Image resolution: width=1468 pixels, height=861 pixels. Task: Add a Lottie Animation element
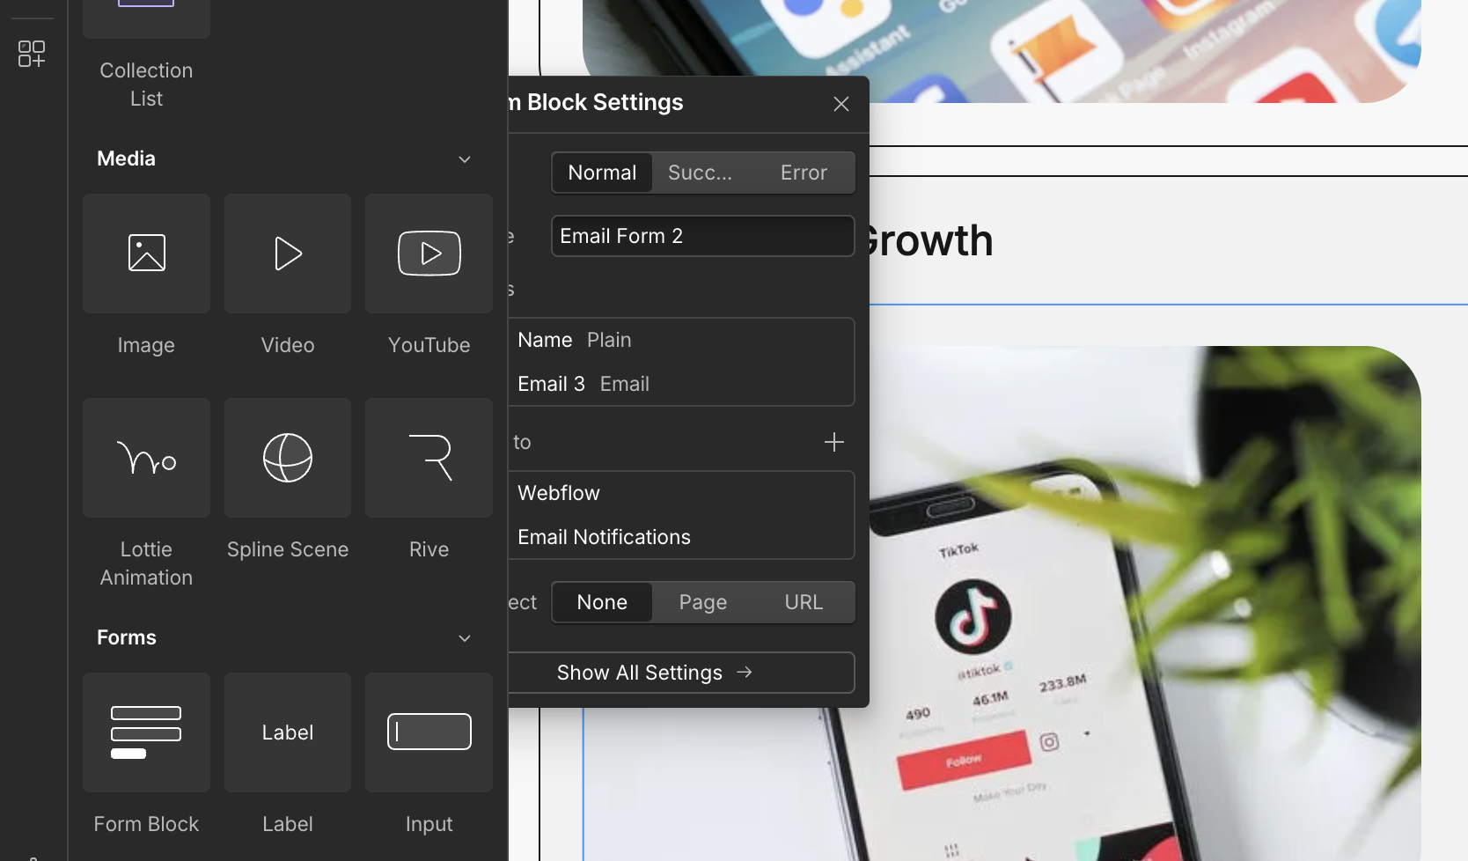[x=146, y=458]
